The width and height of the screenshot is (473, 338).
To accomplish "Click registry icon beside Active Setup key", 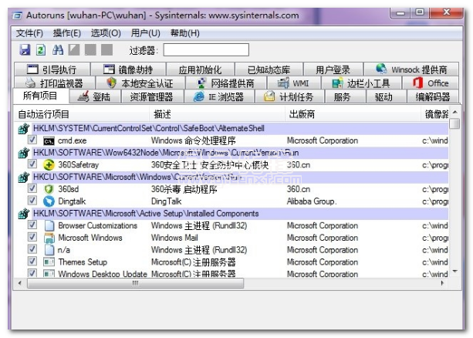I will 23,214.
